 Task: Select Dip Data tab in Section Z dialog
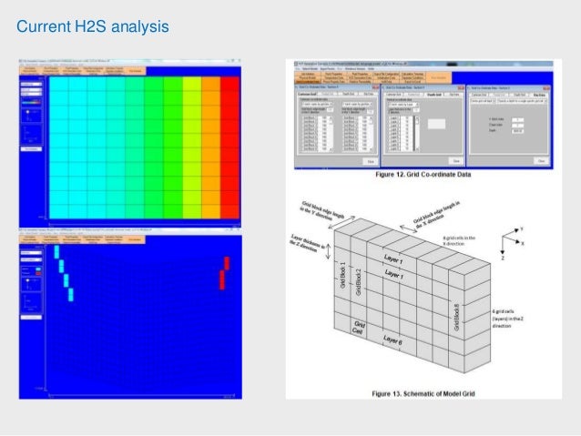(539, 96)
